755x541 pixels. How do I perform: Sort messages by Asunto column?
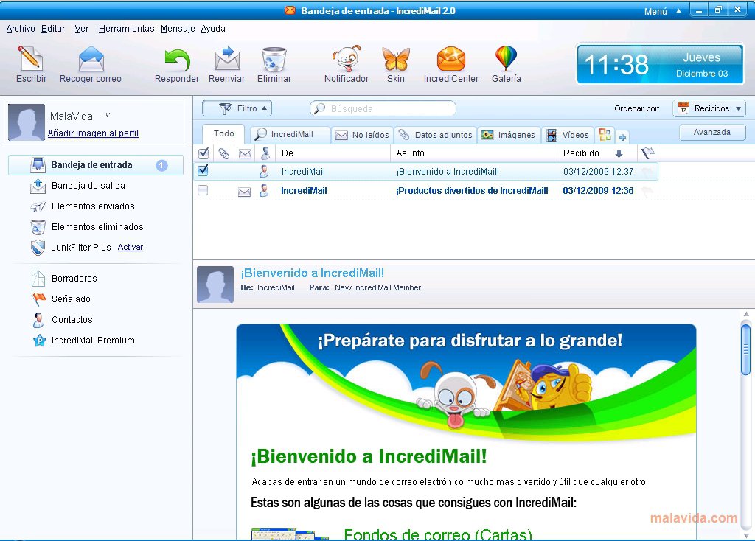point(474,153)
